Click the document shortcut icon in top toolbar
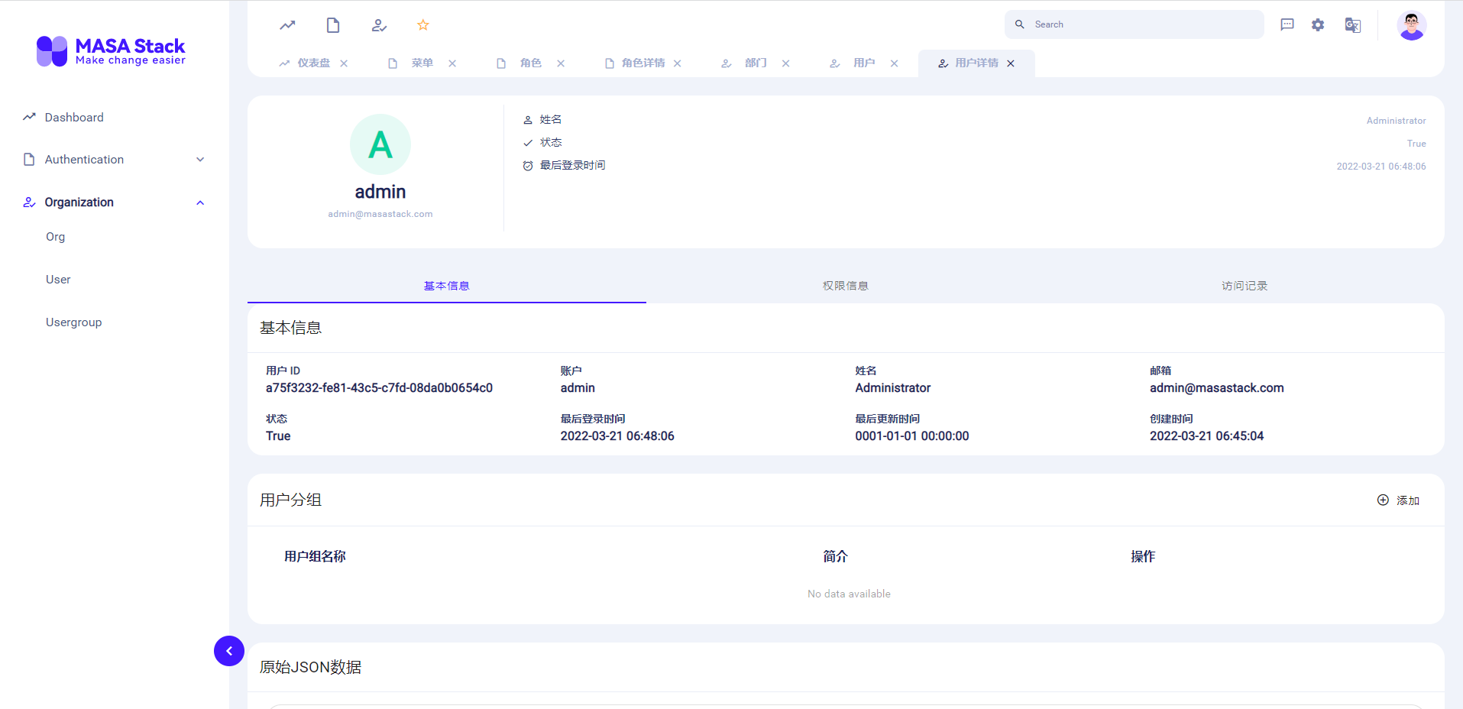 coord(333,25)
